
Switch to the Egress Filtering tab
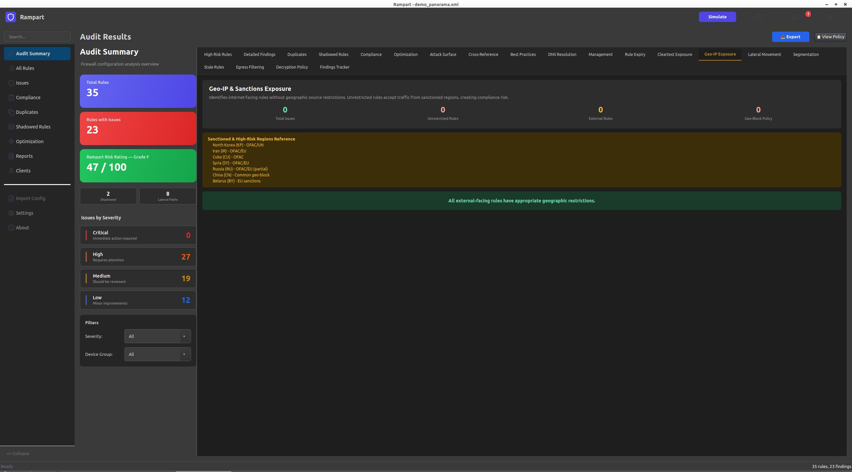pos(250,67)
